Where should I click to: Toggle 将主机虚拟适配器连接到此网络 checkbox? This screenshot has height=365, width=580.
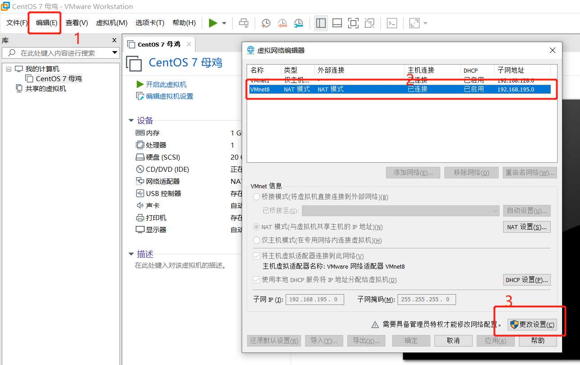(x=257, y=256)
